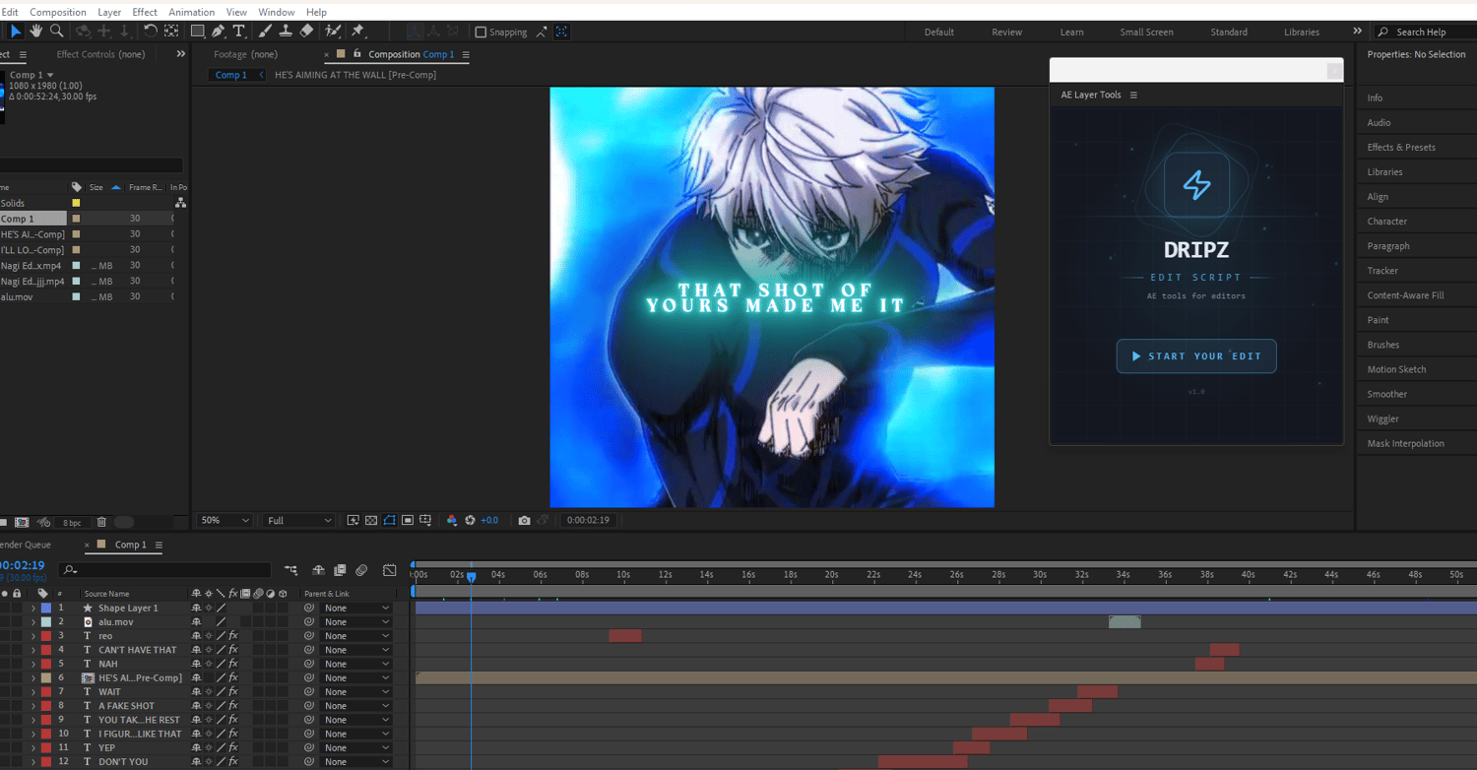
Task: Expand the Shape Layer 1 layer properties
Action: coord(32,609)
